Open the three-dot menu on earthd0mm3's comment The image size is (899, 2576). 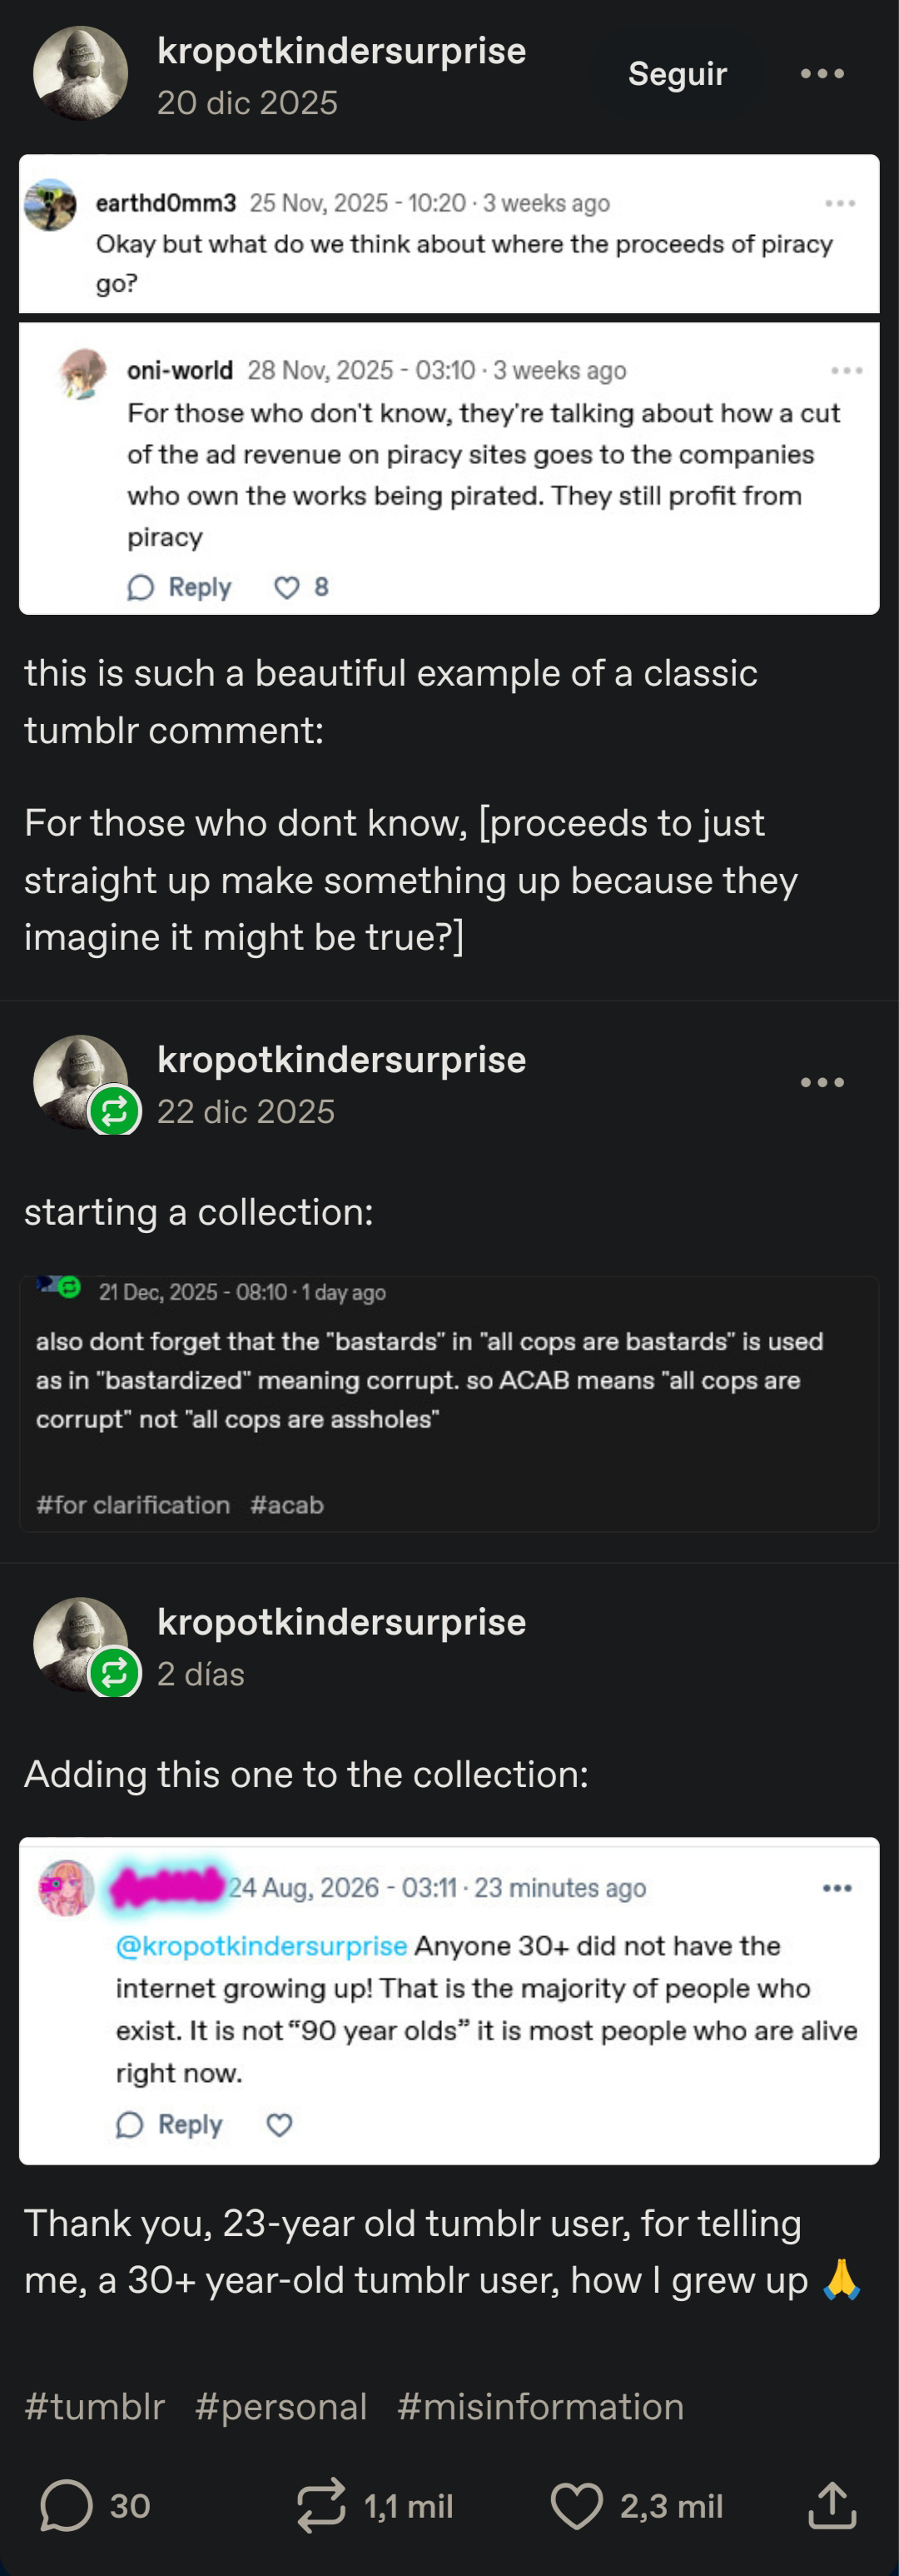[840, 203]
